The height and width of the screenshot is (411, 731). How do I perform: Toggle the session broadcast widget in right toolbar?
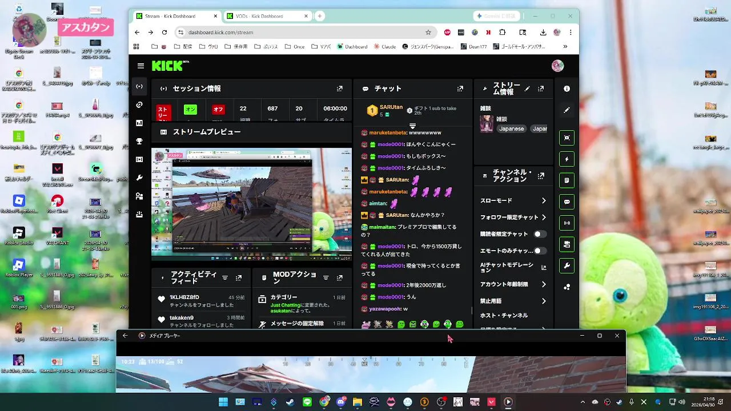[567, 223]
